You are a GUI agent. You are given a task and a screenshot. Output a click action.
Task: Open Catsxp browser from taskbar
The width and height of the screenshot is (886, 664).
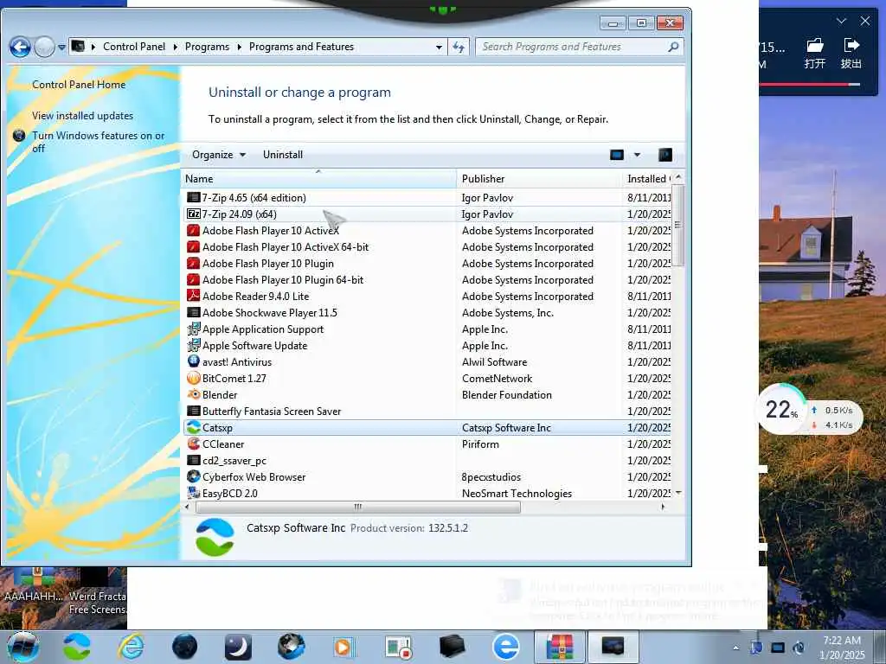77,647
